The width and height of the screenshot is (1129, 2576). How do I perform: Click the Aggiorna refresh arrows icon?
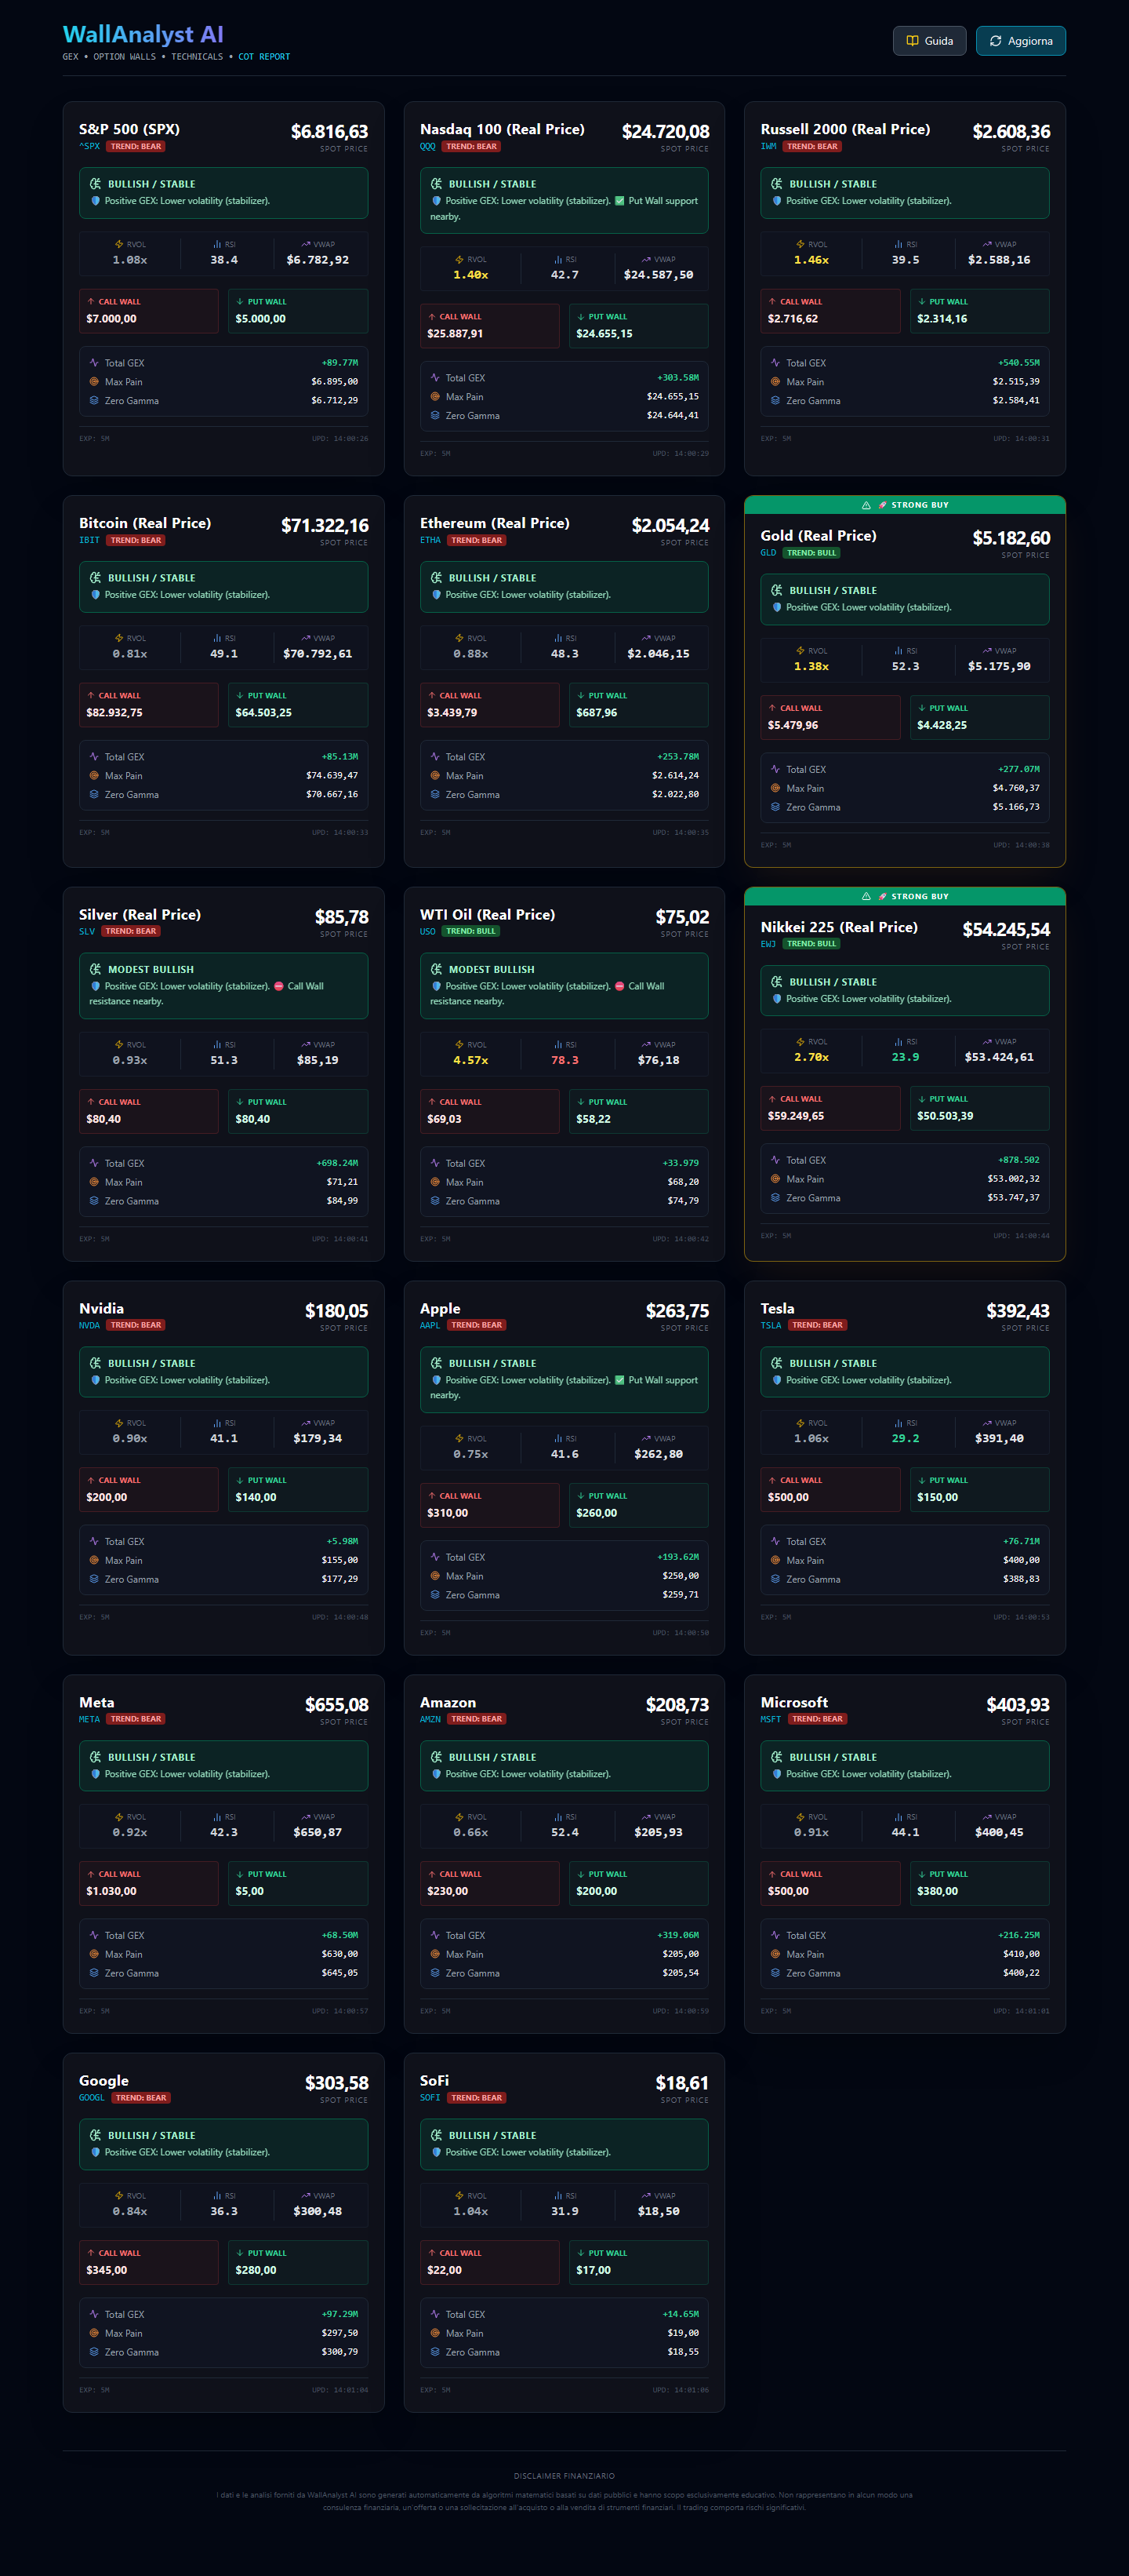pos(995,41)
